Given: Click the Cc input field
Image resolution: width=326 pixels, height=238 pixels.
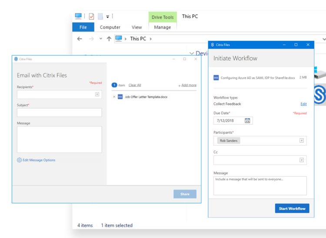Looking at the screenshot, I should [x=260, y=160].
